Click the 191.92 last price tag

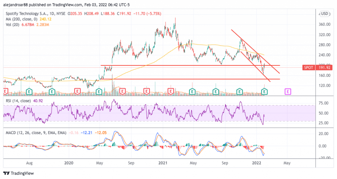coord(324,68)
